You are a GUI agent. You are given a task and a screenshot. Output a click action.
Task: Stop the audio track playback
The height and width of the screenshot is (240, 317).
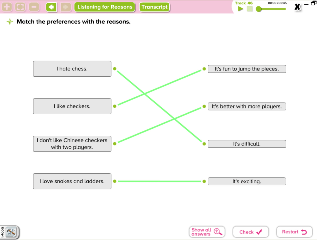[x=250, y=9]
